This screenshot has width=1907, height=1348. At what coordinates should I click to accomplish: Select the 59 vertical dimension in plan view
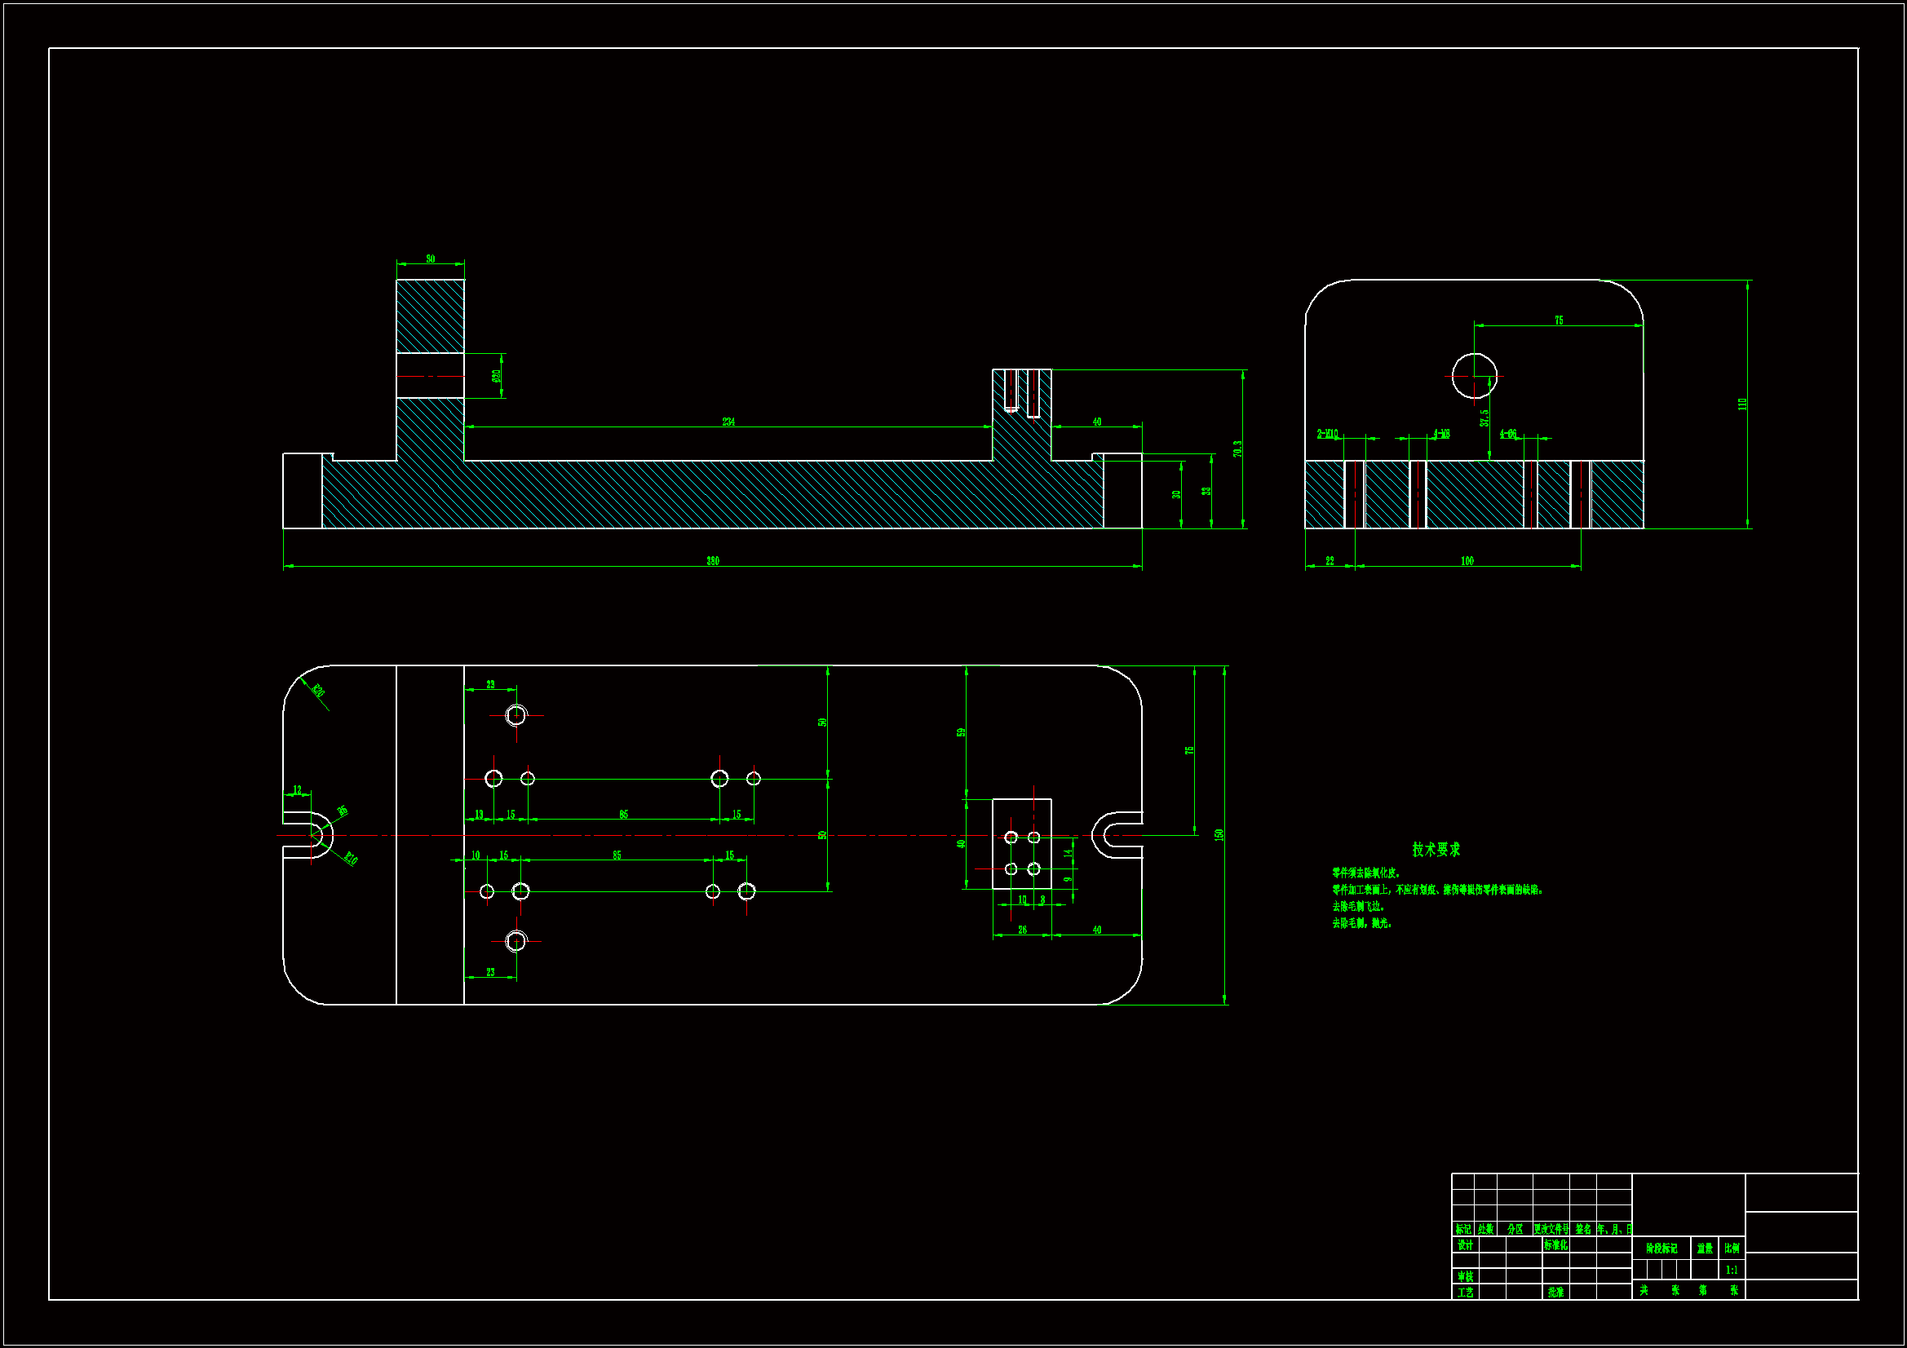coord(961,732)
